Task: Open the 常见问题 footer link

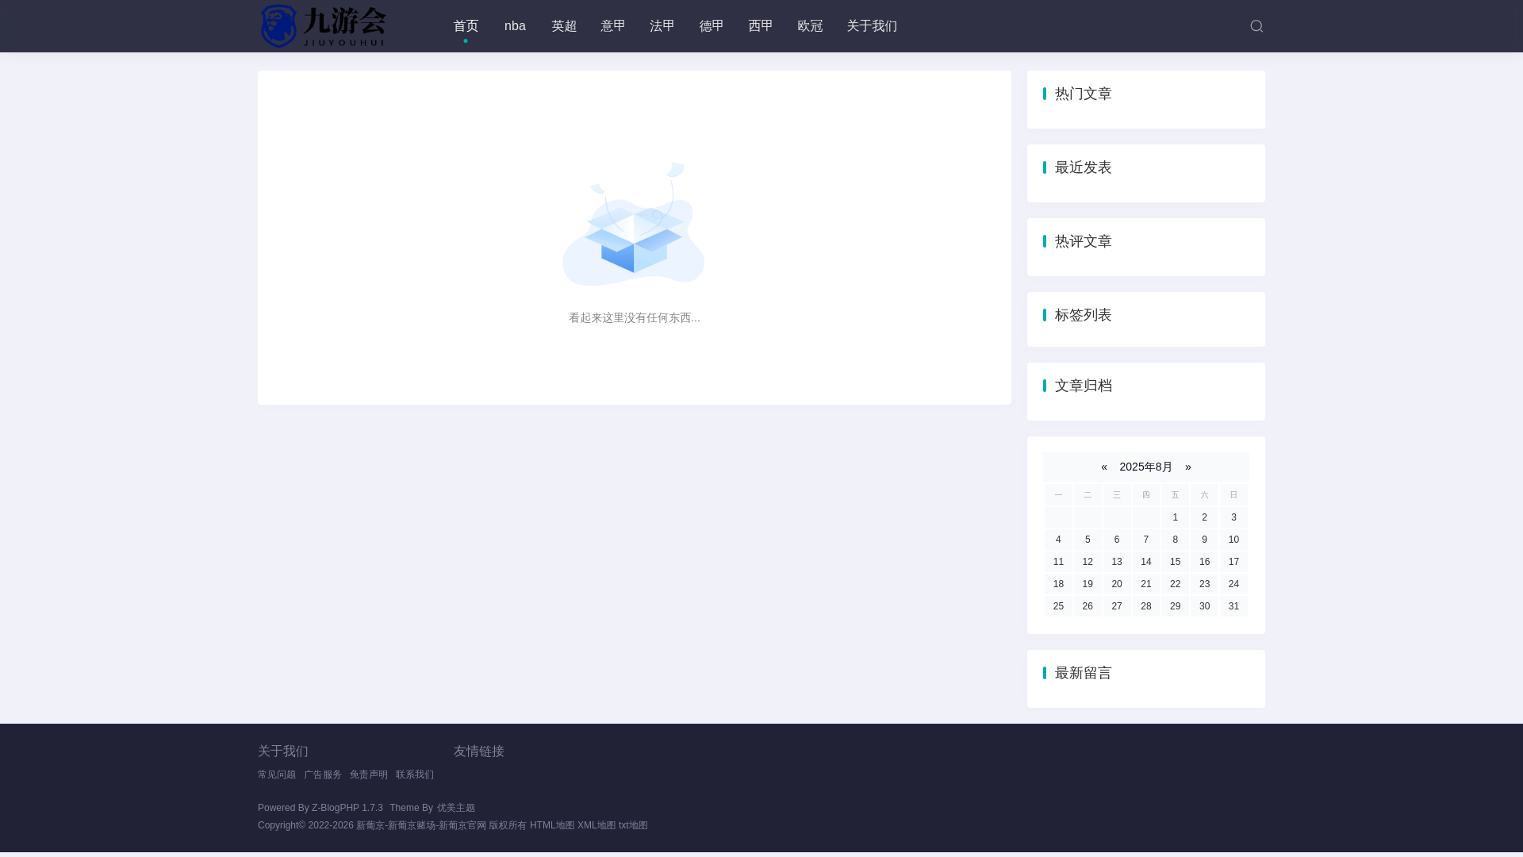Action: coord(277,774)
